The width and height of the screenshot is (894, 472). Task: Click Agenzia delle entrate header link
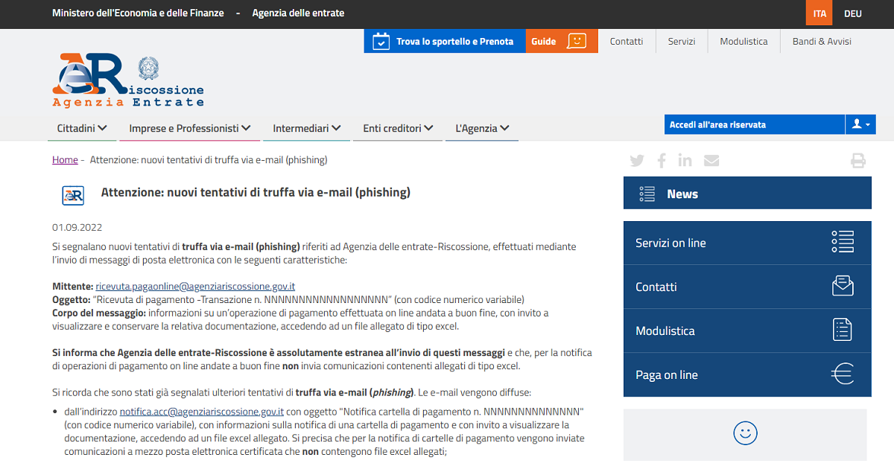298,13
